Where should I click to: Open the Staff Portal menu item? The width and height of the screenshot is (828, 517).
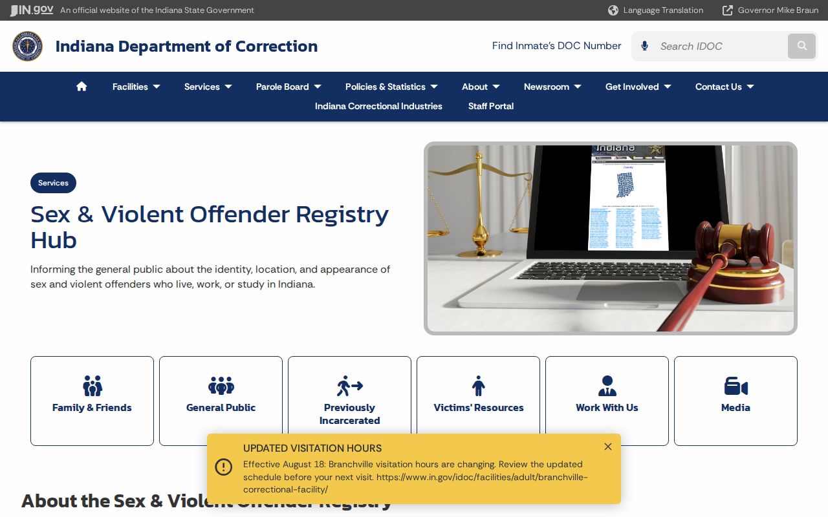pyautogui.click(x=491, y=106)
